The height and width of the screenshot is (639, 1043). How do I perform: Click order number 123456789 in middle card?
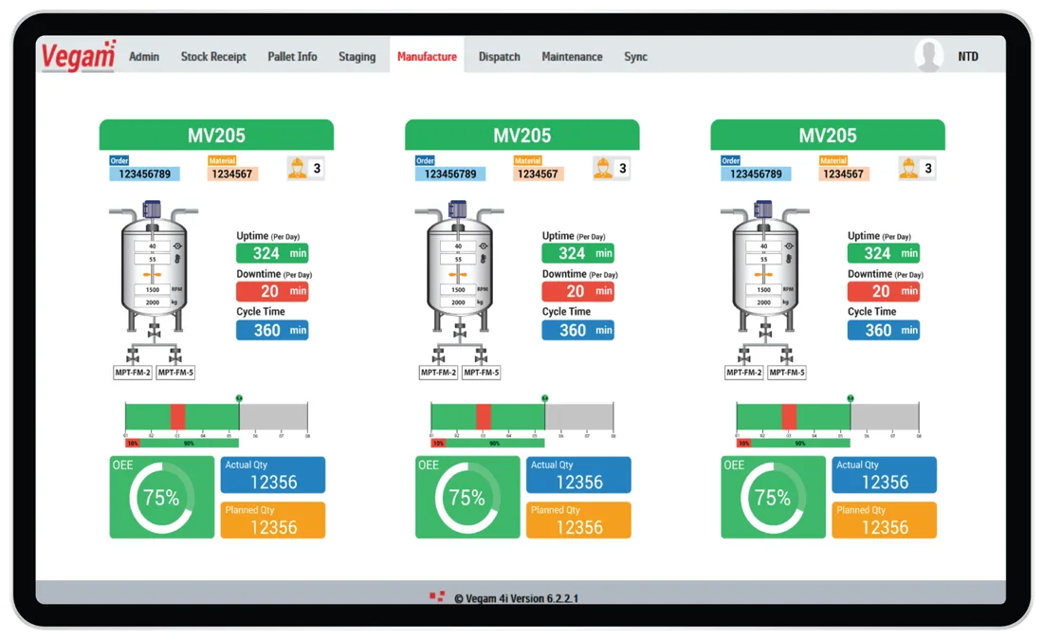(x=450, y=174)
